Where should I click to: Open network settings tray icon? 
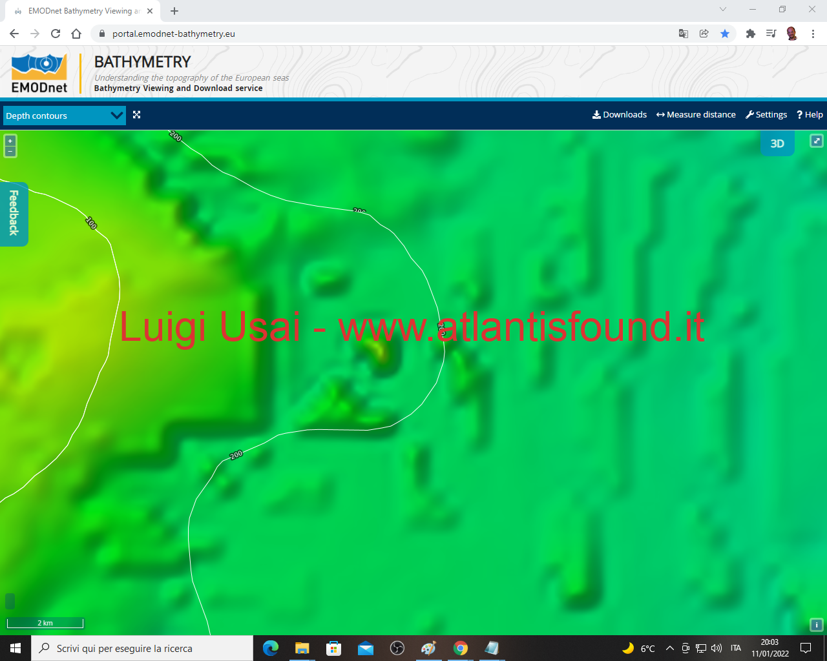tap(701, 648)
